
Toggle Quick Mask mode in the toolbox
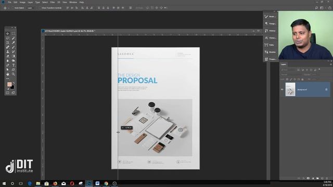(8, 92)
